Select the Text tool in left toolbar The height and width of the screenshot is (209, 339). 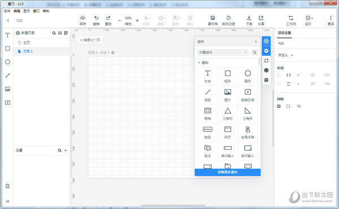7,35
